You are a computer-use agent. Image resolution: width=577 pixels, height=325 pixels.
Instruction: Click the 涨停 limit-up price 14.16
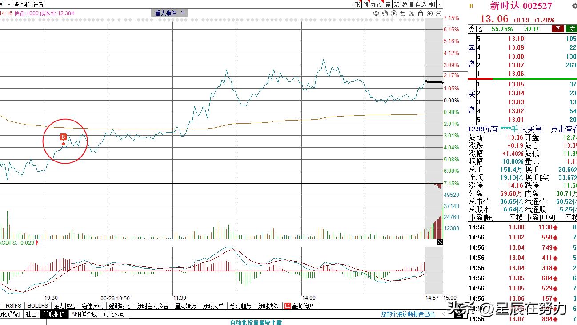[516, 185]
